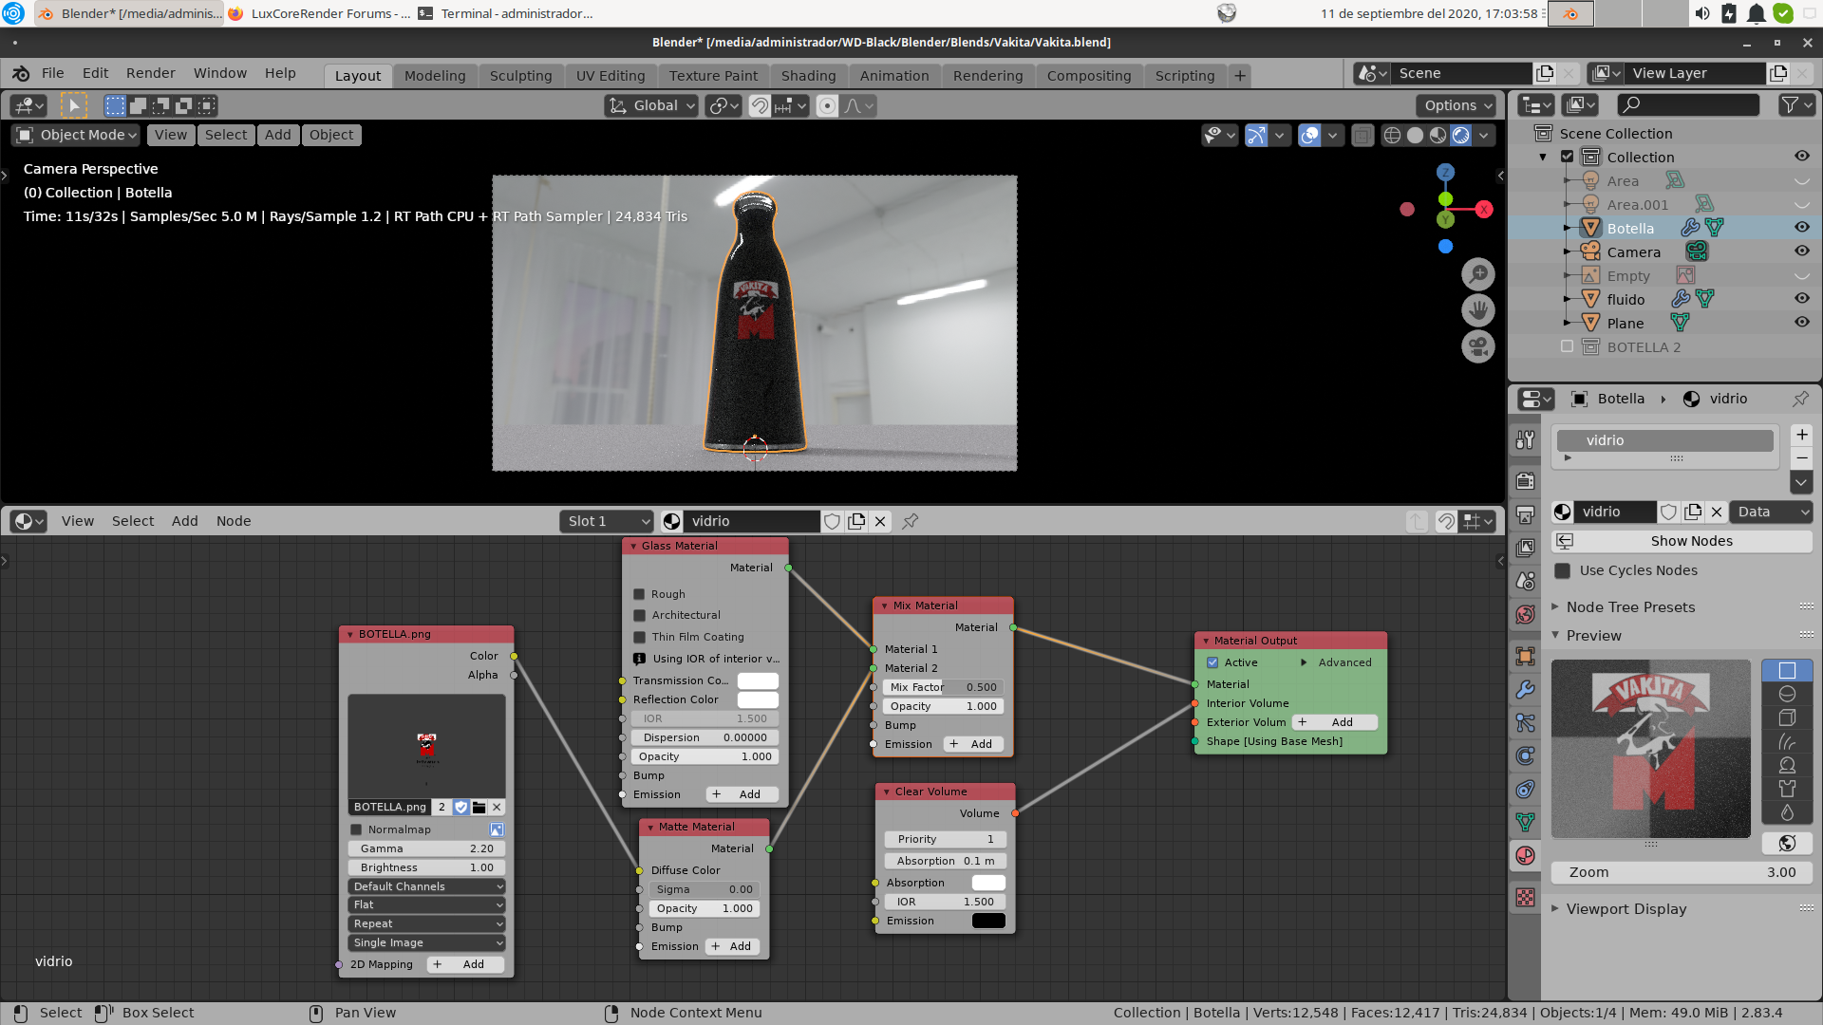Select rendered viewport shading mode icon

1461,135
